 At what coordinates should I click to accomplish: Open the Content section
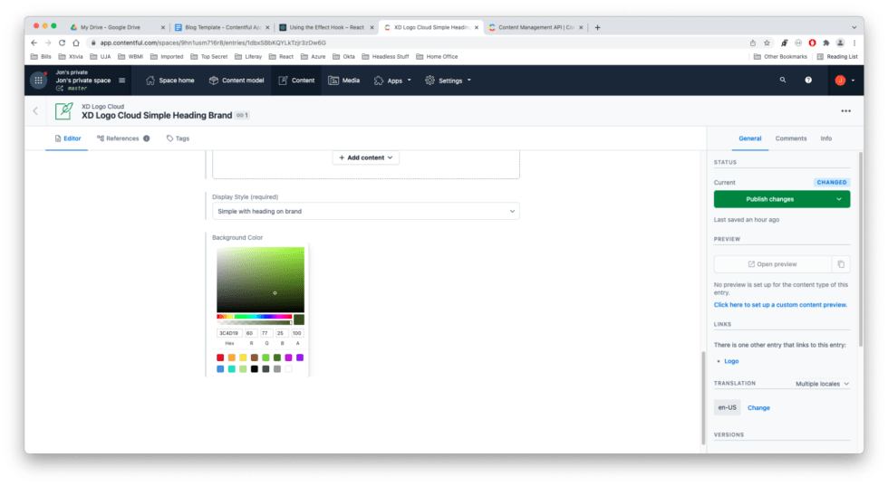pyautogui.click(x=296, y=81)
